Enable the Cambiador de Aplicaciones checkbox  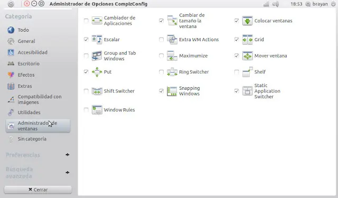click(86, 21)
